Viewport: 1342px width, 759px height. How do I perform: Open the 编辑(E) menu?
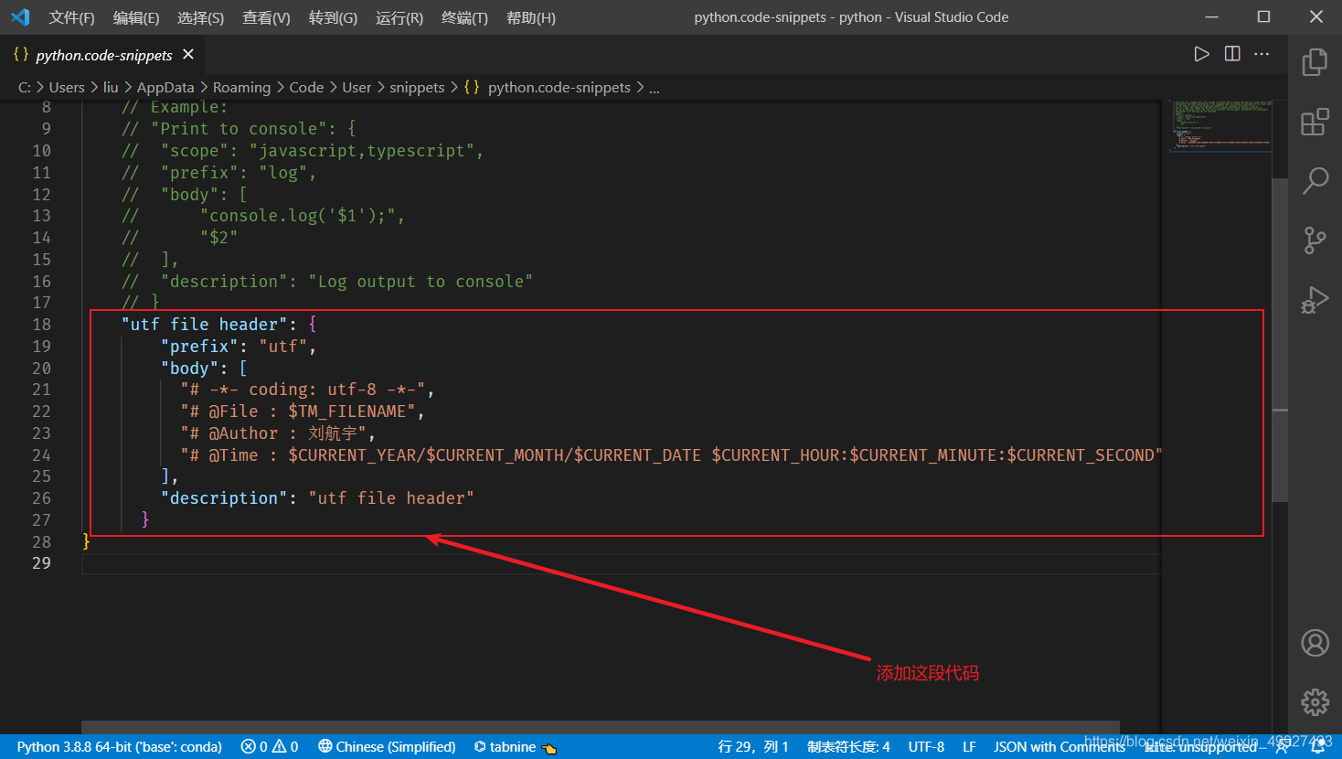[x=136, y=17]
